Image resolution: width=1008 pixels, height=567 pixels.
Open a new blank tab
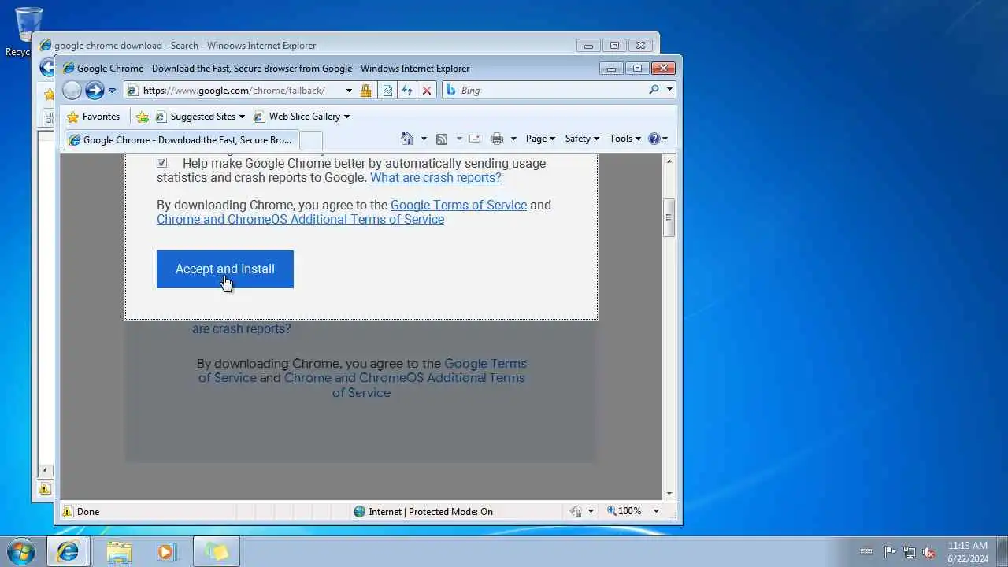[x=311, y=140]
